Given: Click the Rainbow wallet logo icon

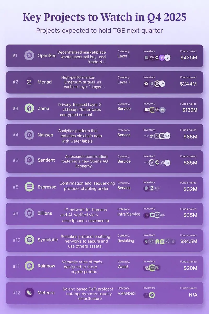Looking at the screenshot, I should [x=29, y=266].
